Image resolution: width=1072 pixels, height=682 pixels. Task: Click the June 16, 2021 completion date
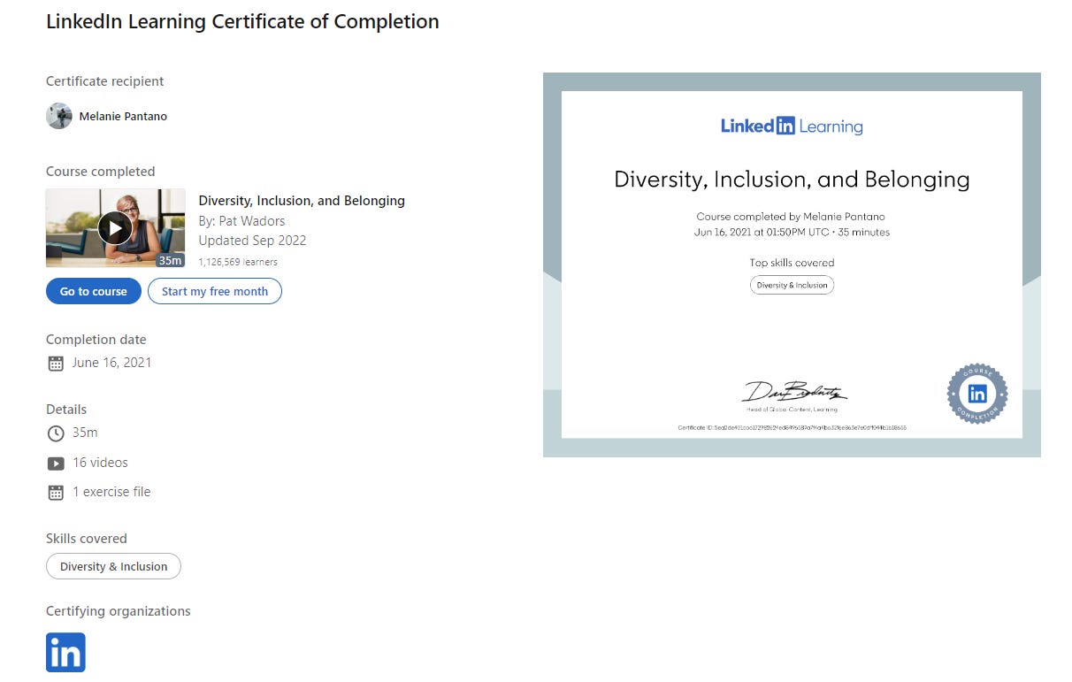point(111,363)
